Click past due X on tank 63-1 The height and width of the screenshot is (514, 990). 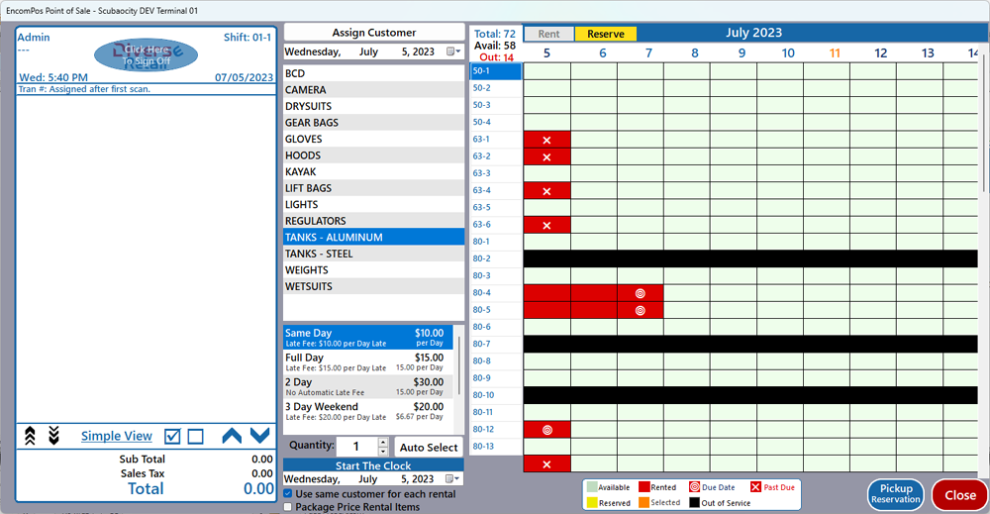546,141
